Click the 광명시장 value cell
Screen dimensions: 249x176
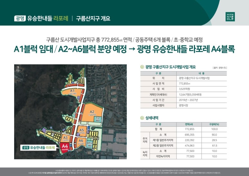click(x=202, y=105)
